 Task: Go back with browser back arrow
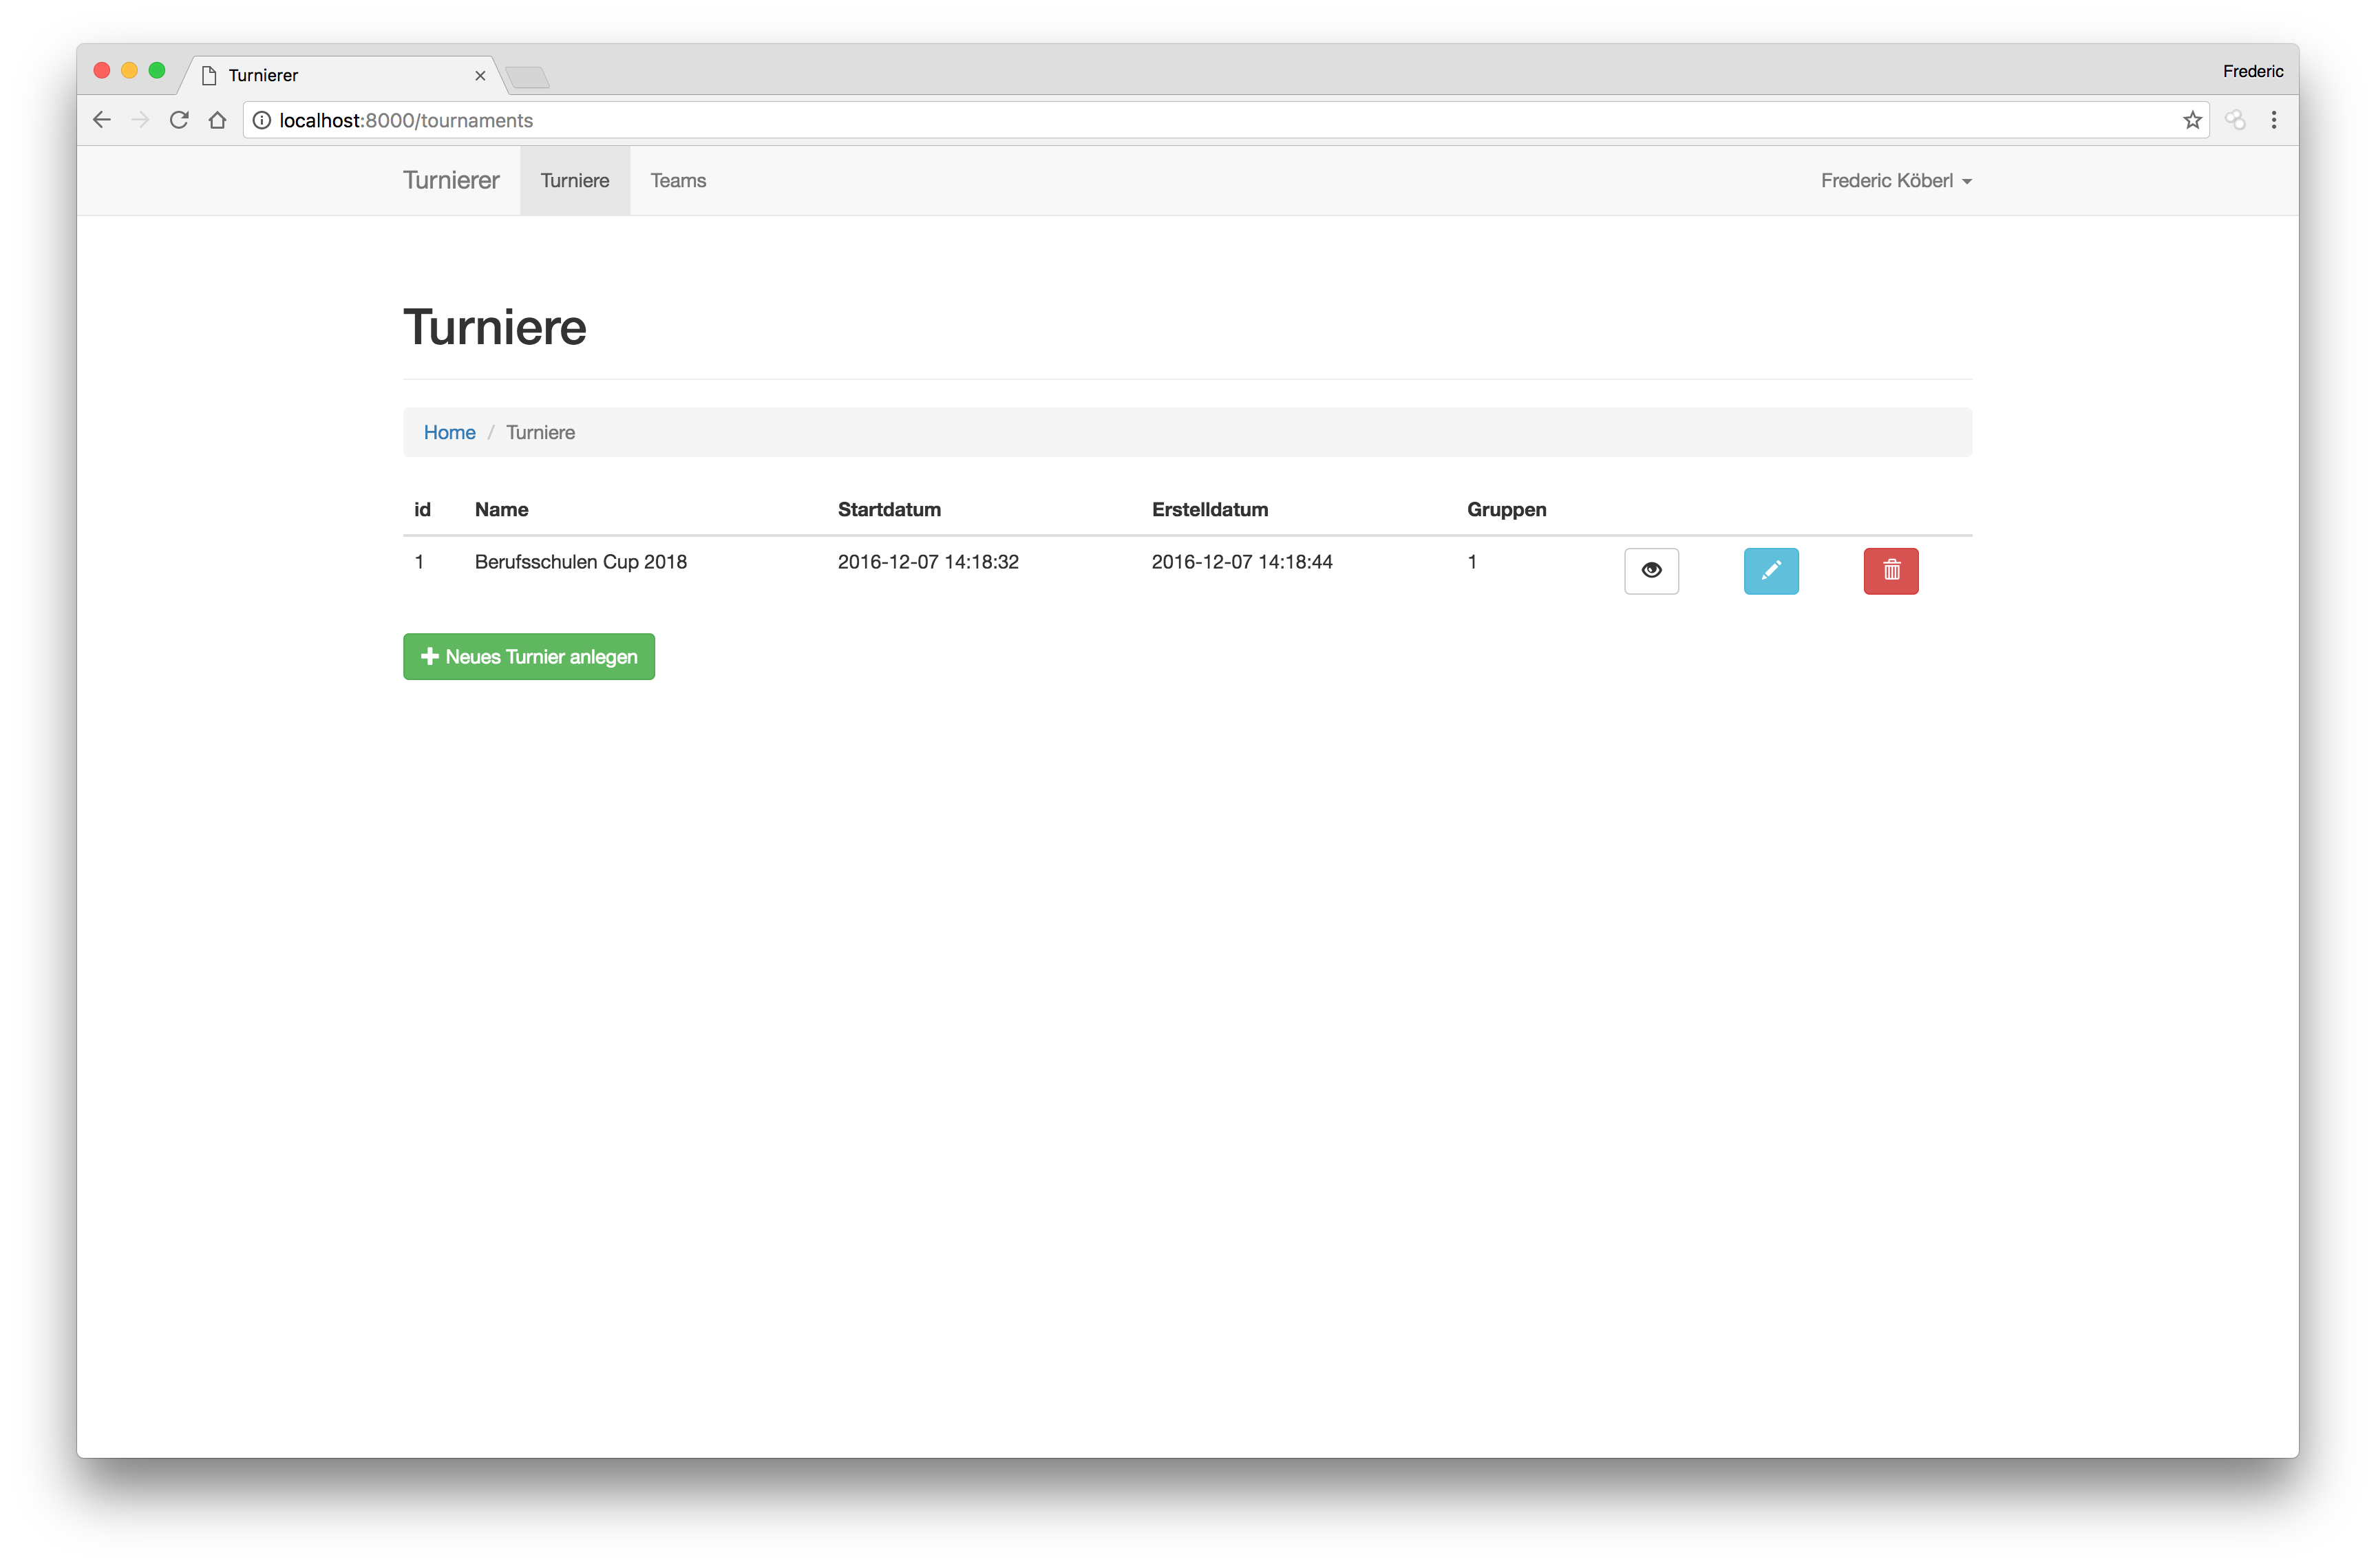tap(101, 120)
